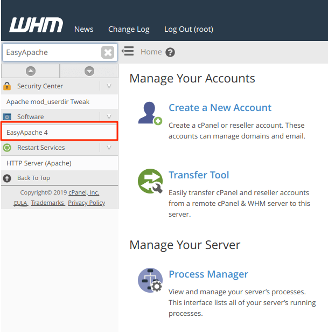
Task: Click the WHM logo
Action: (x=36, y=25)
